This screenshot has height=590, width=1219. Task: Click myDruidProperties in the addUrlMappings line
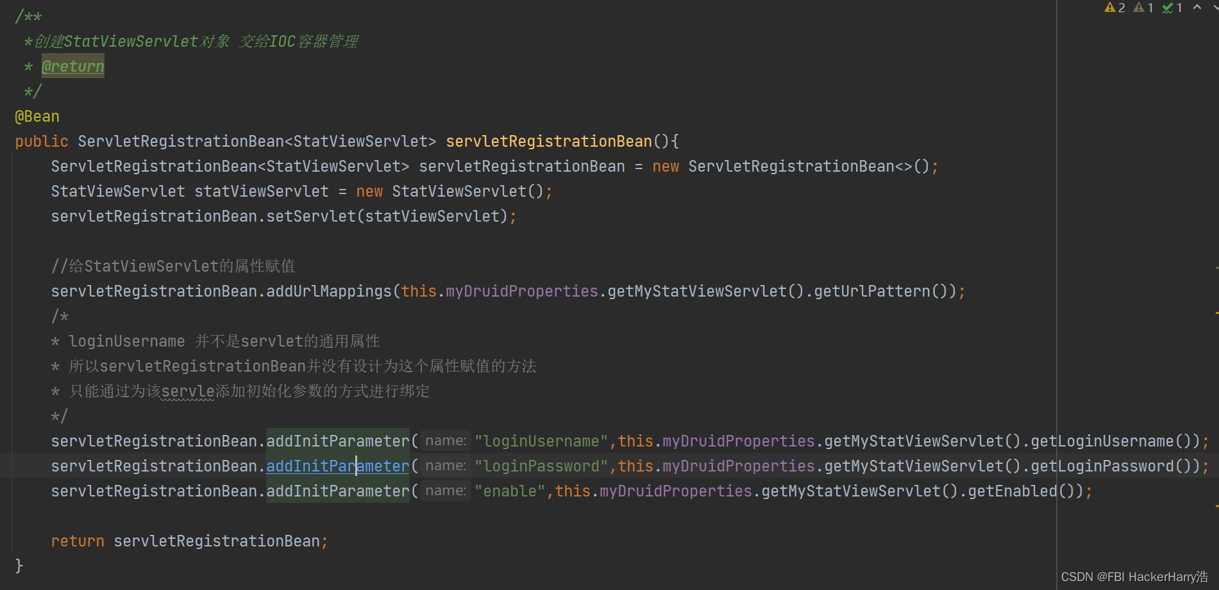522,291
